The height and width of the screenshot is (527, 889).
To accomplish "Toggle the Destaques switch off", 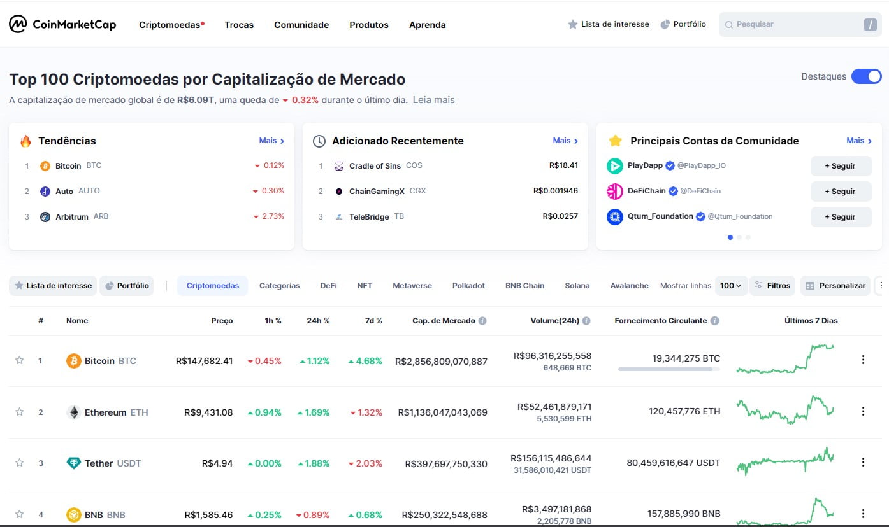I will point(866,76).
